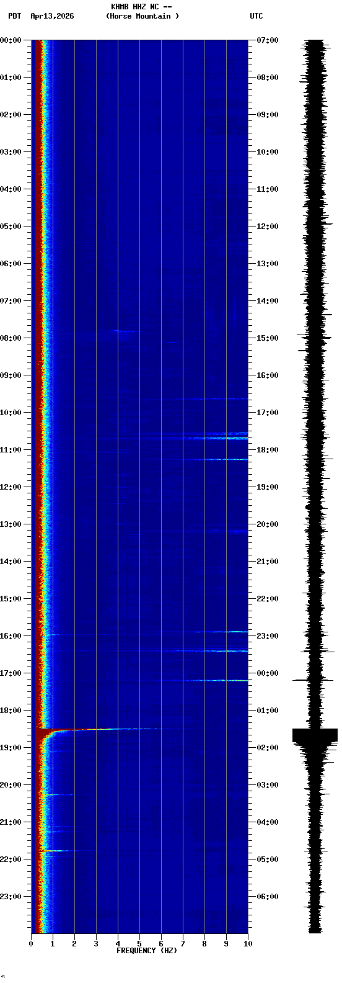
Task: Click the PDT time label '14:00'
Action: [x=11, y=562]
